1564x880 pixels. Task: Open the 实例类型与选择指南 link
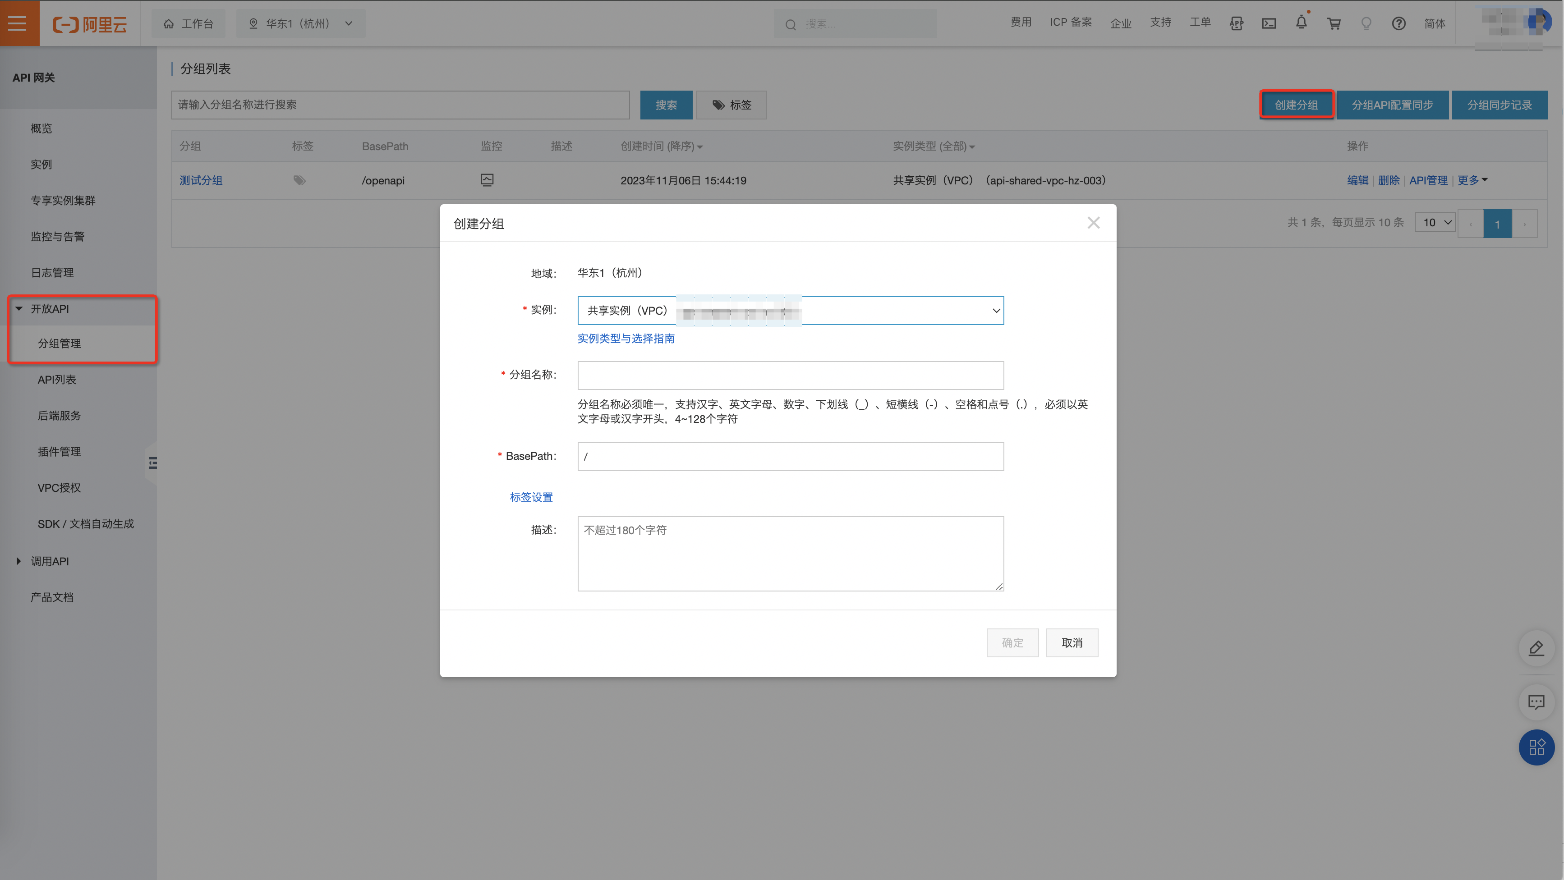[626, 339]
